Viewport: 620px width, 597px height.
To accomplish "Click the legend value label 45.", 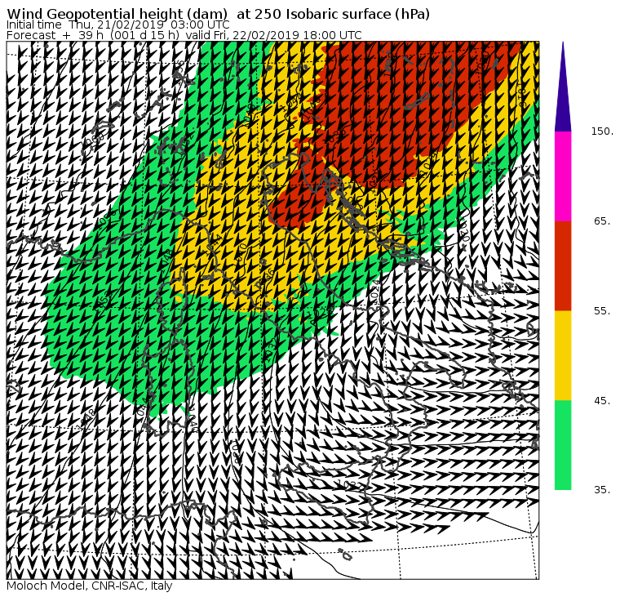I will pyautogui.click(x=602, y=401).
